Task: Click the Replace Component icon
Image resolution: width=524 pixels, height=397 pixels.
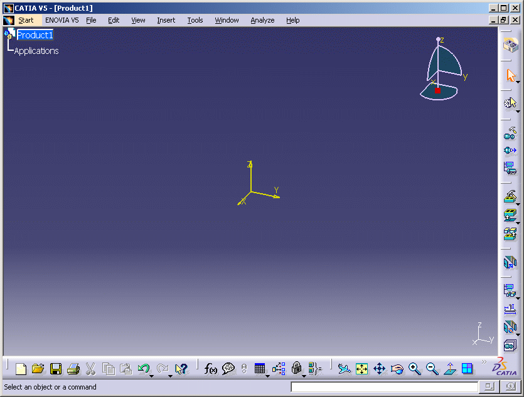Action: 510,262
